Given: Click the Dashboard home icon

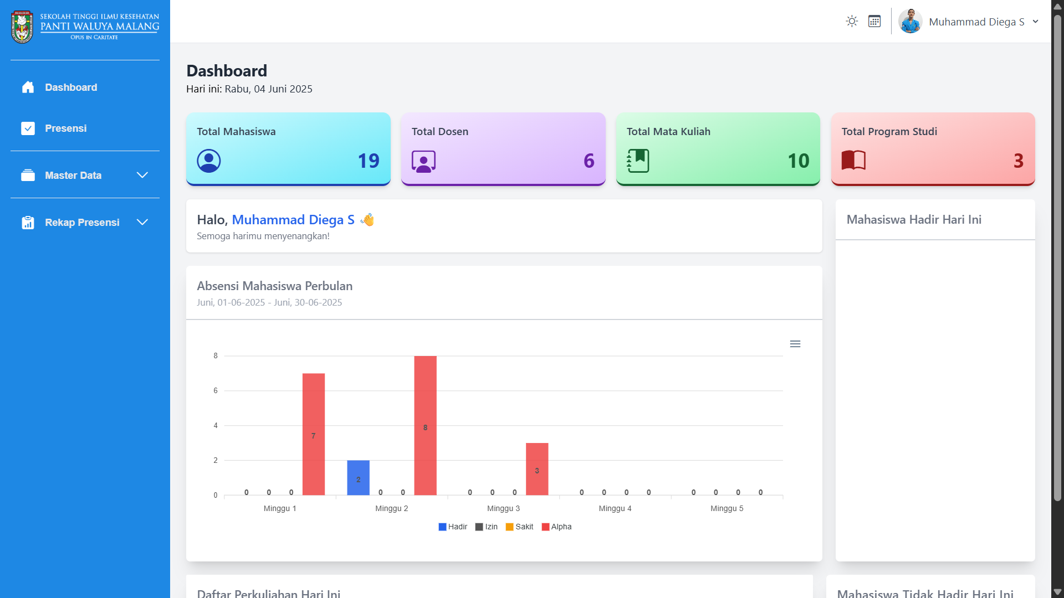Looking at the screenshot, I should pos(28,87).
